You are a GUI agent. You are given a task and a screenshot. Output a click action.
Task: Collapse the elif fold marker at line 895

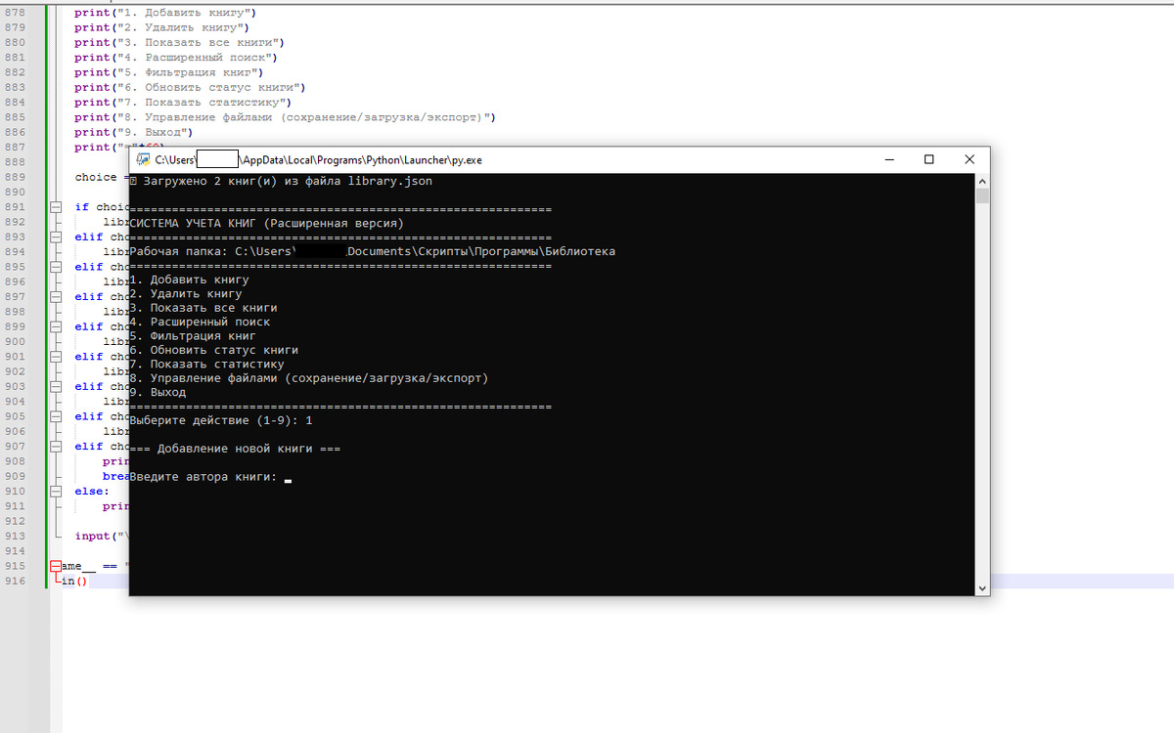point(56,267)
